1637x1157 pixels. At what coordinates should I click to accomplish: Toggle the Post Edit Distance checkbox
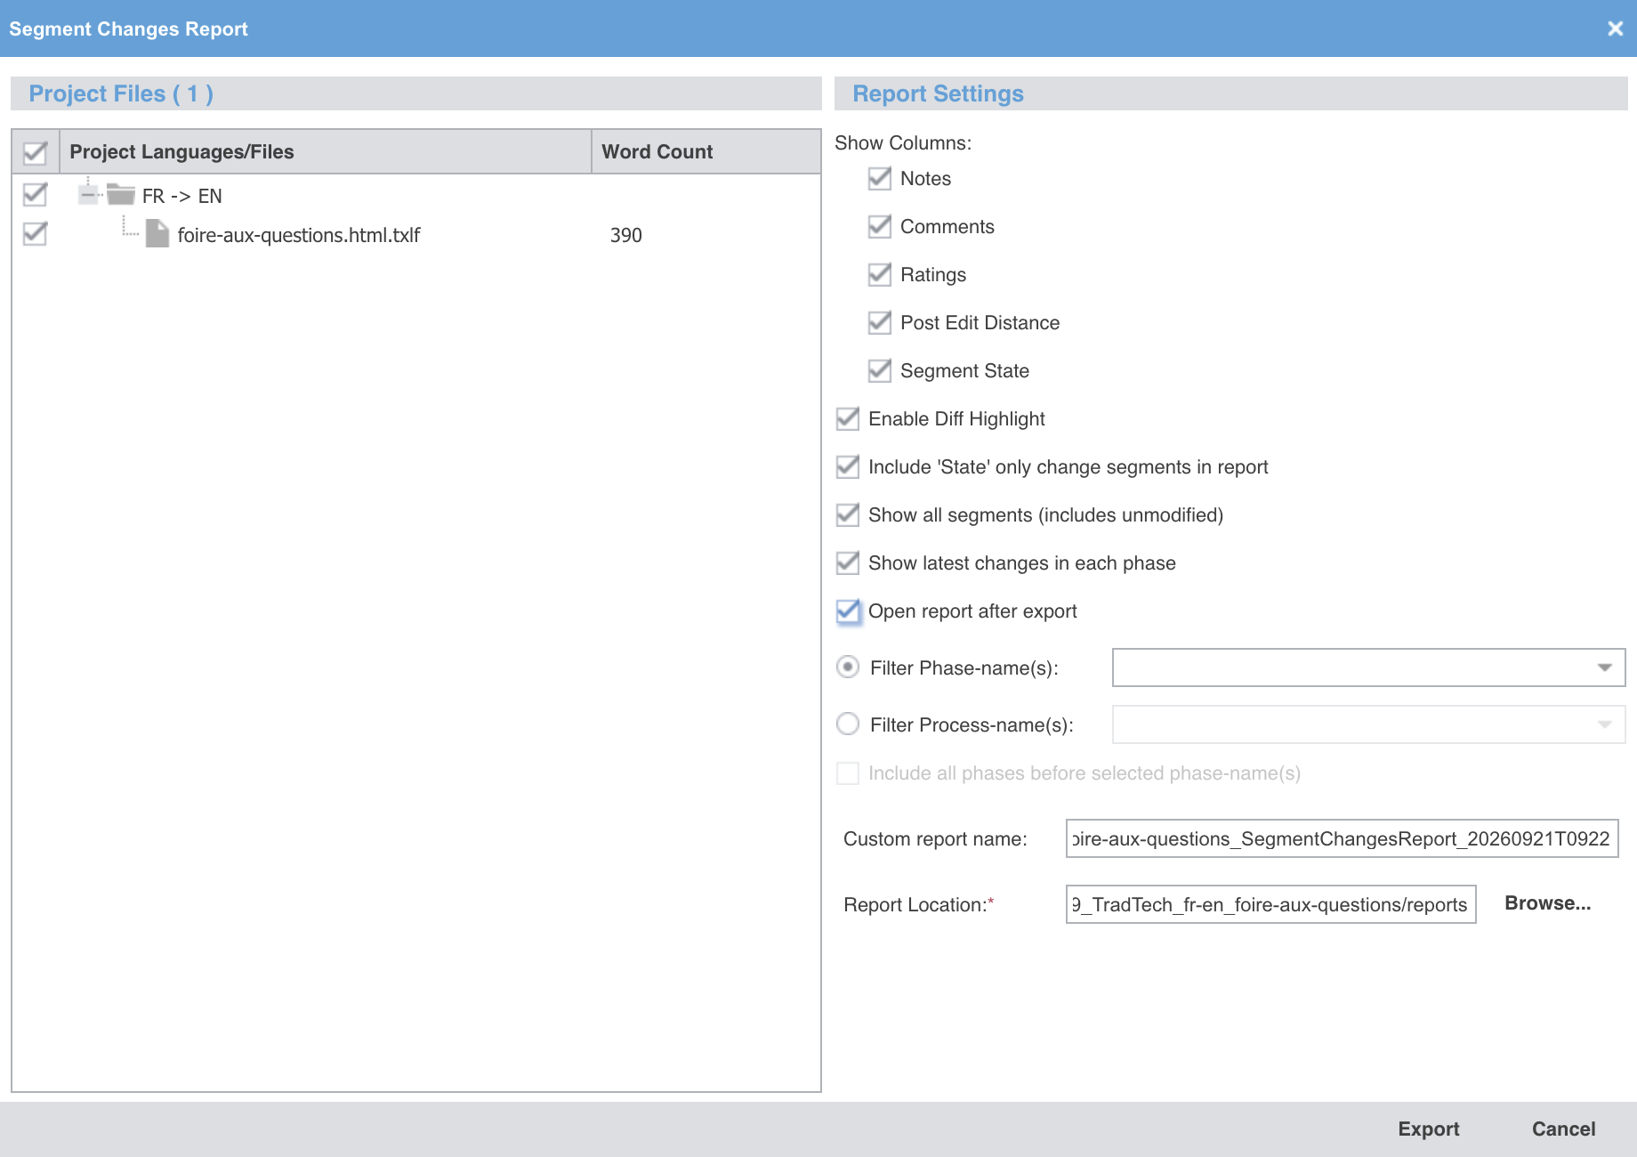(x=880, y=323)
